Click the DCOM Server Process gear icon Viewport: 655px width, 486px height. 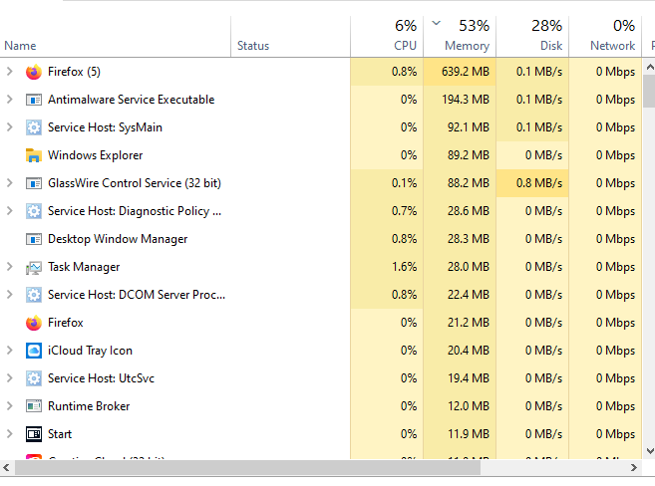34,295
